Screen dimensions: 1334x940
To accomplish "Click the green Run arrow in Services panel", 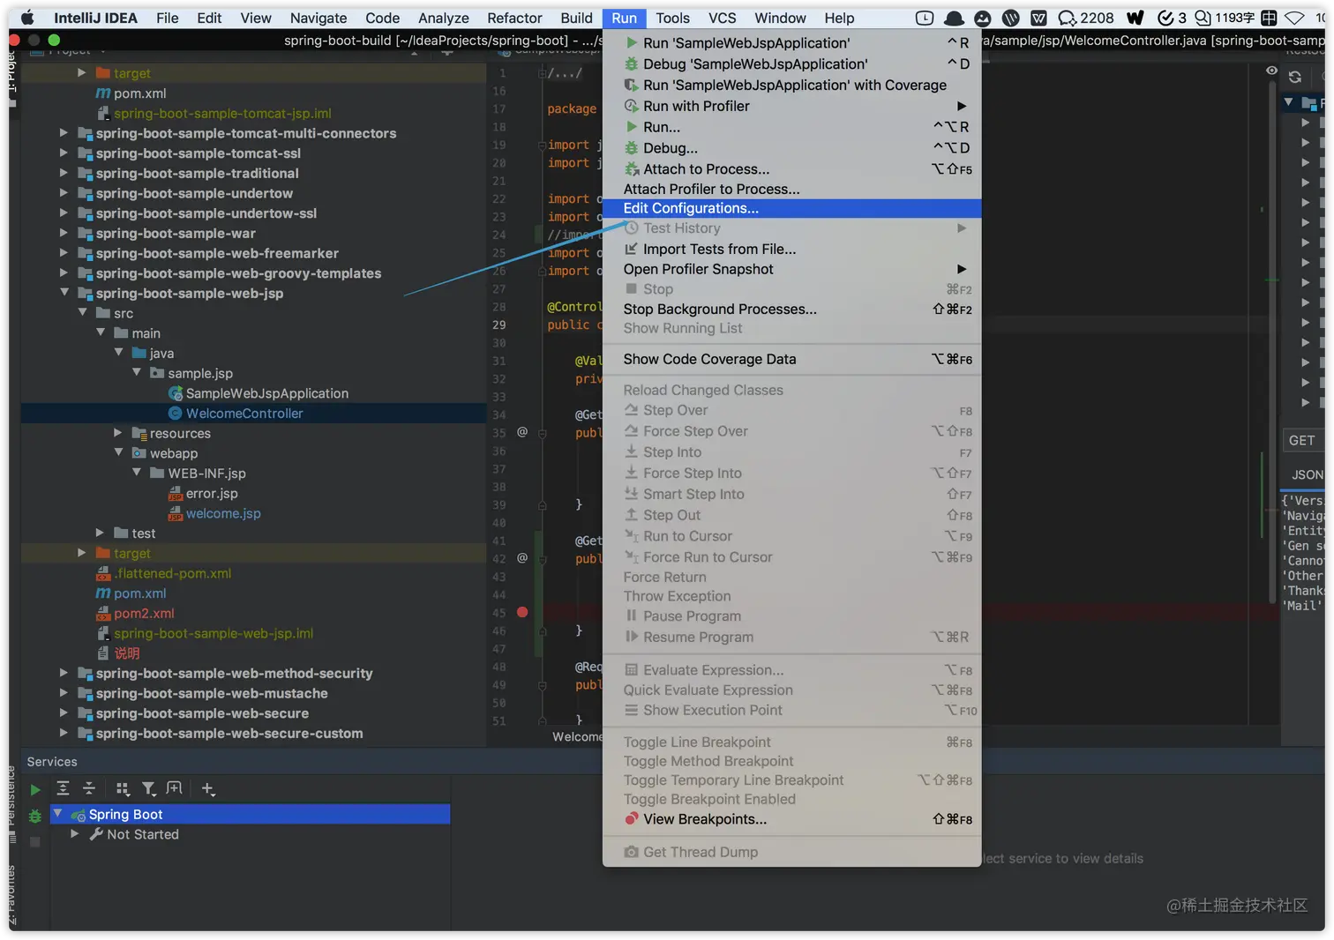I will (x=35, y=790).
